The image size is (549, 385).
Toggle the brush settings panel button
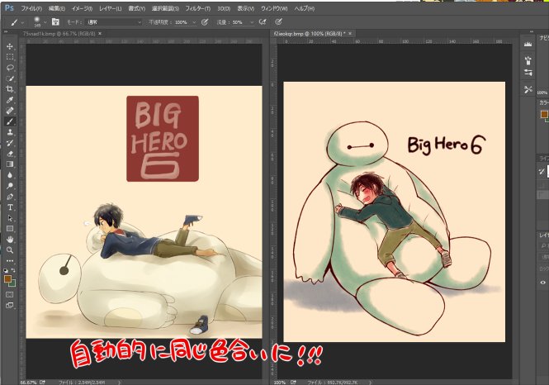point(55,22)
